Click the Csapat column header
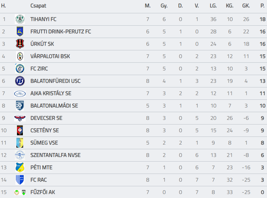This screenshot has width=267, height=198. (38, 6)
